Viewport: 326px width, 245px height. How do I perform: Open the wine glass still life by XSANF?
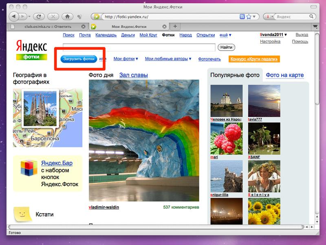click(x=264, y=138)
